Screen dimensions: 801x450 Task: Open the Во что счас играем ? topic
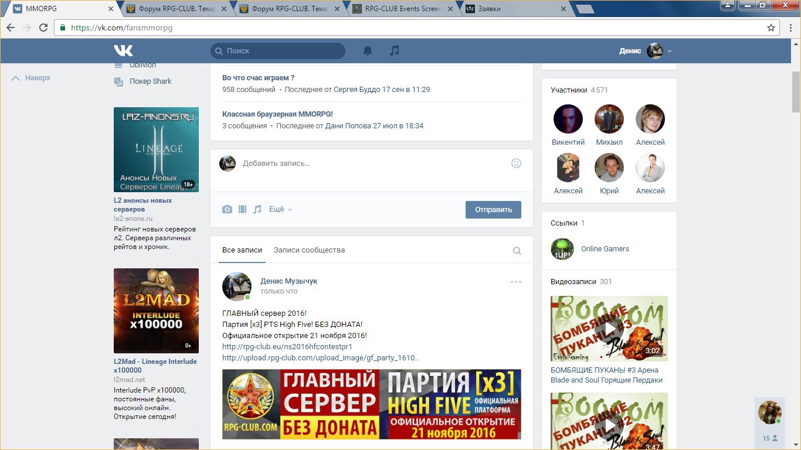click(x=258, y=78)
